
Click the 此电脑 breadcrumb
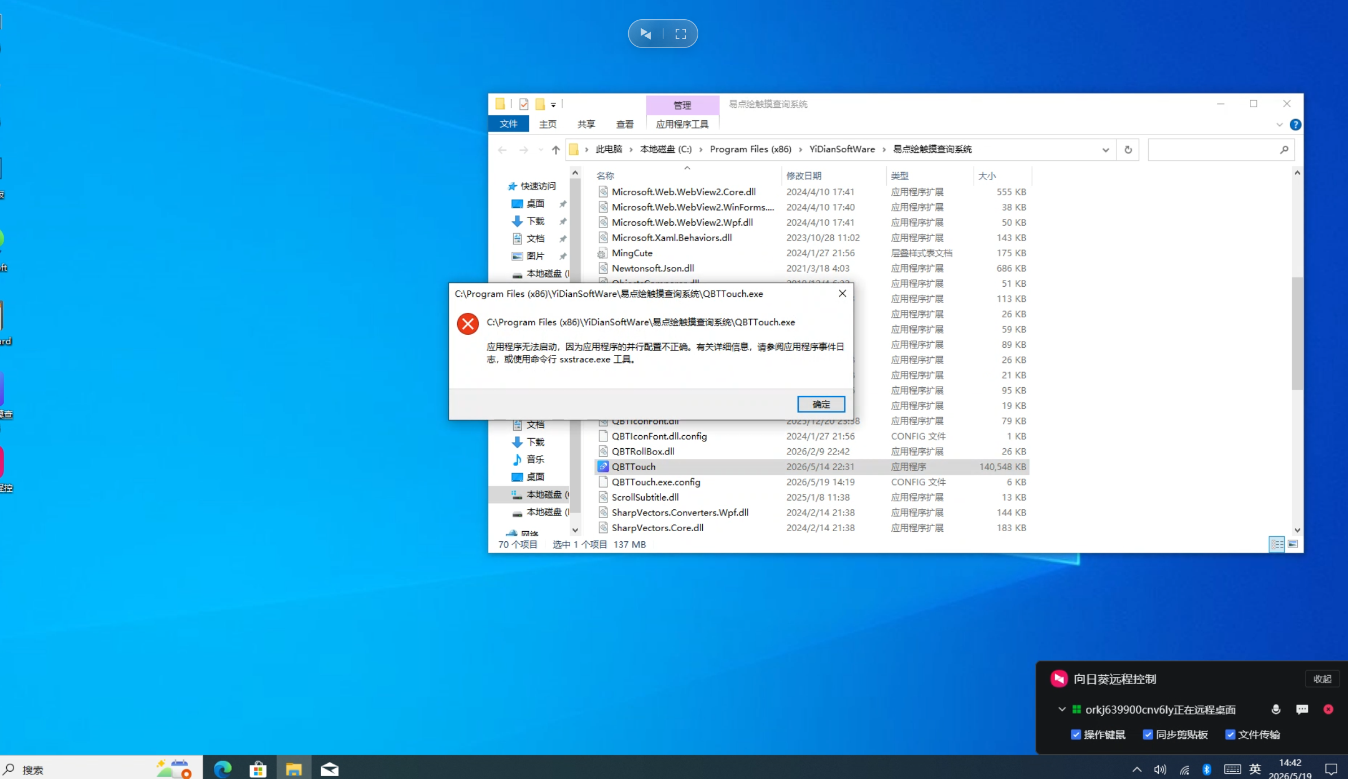tap(609, 149)
